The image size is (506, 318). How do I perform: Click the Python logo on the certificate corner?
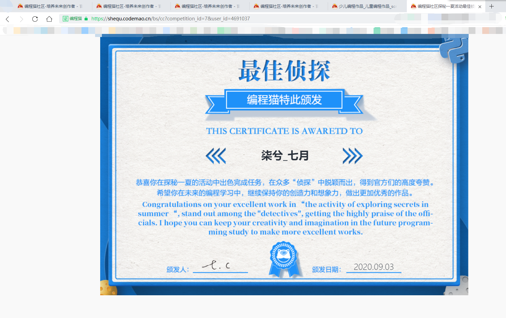(x=454, y=50)
